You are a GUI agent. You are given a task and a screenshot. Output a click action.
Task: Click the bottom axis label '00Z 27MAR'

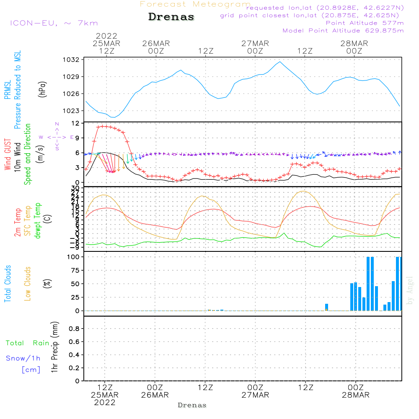(x=256, y=391)
